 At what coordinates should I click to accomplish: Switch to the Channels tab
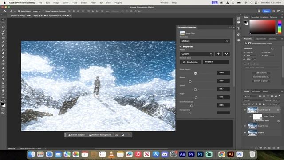pyautogui.click(x=256, y=92)
